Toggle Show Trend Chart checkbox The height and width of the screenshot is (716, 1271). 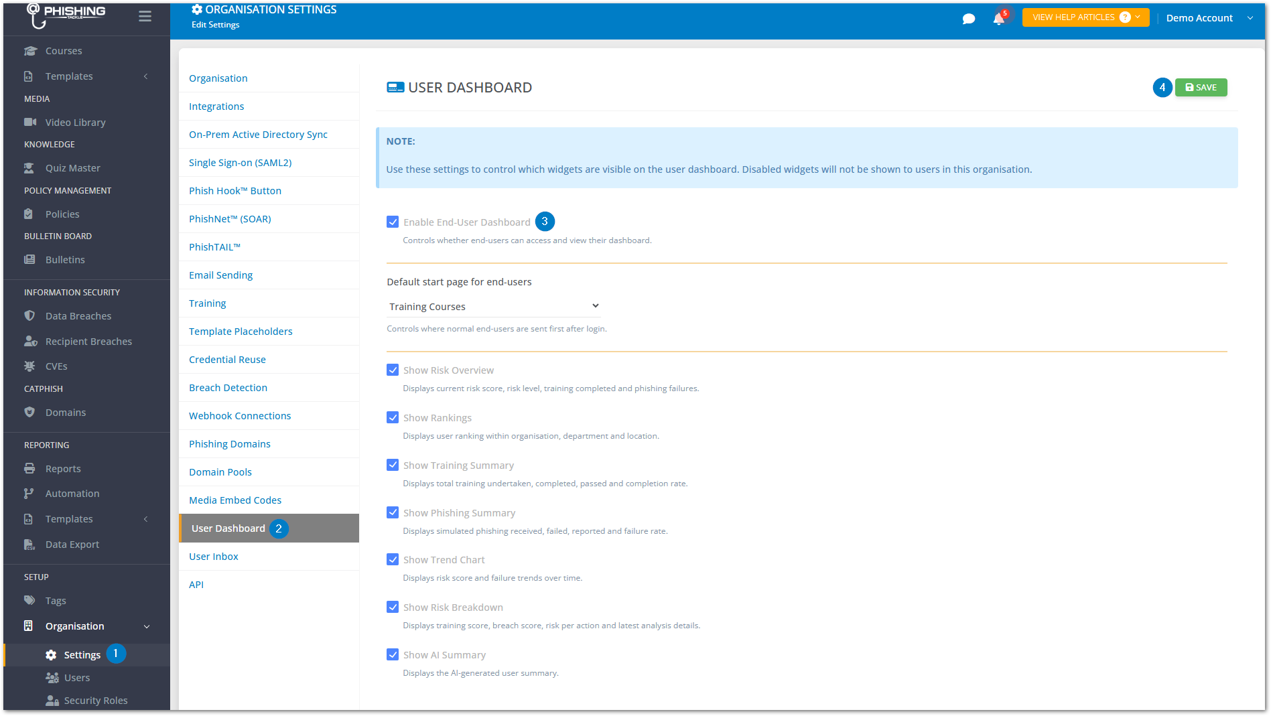tap(393, 559)
